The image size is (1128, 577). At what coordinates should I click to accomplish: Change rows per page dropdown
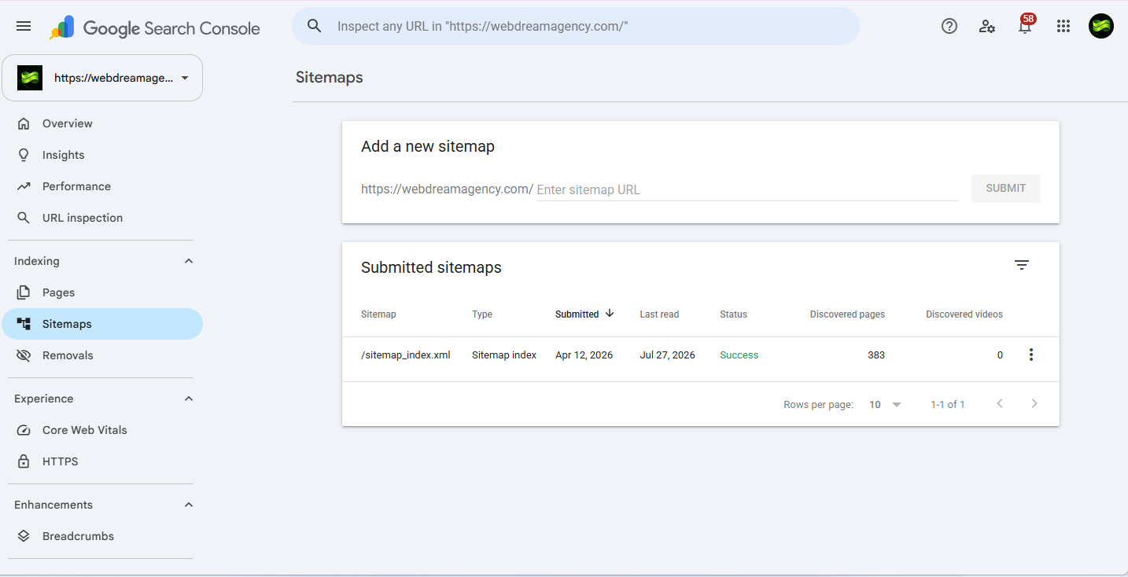(x=886, y=405)
